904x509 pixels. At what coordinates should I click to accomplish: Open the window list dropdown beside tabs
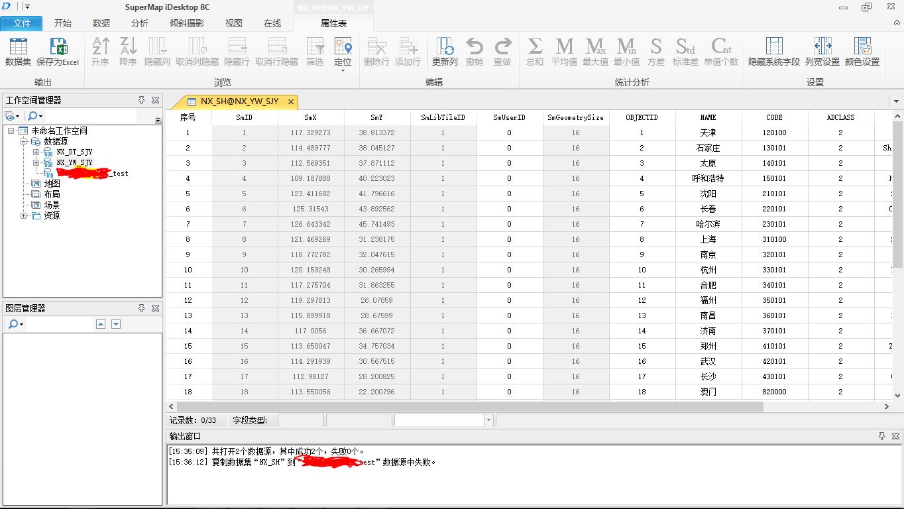pyautogui.click(x=896, y=101)
